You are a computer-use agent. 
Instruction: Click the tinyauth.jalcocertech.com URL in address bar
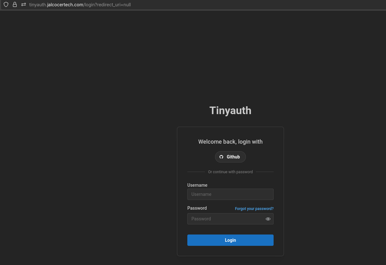80,5
